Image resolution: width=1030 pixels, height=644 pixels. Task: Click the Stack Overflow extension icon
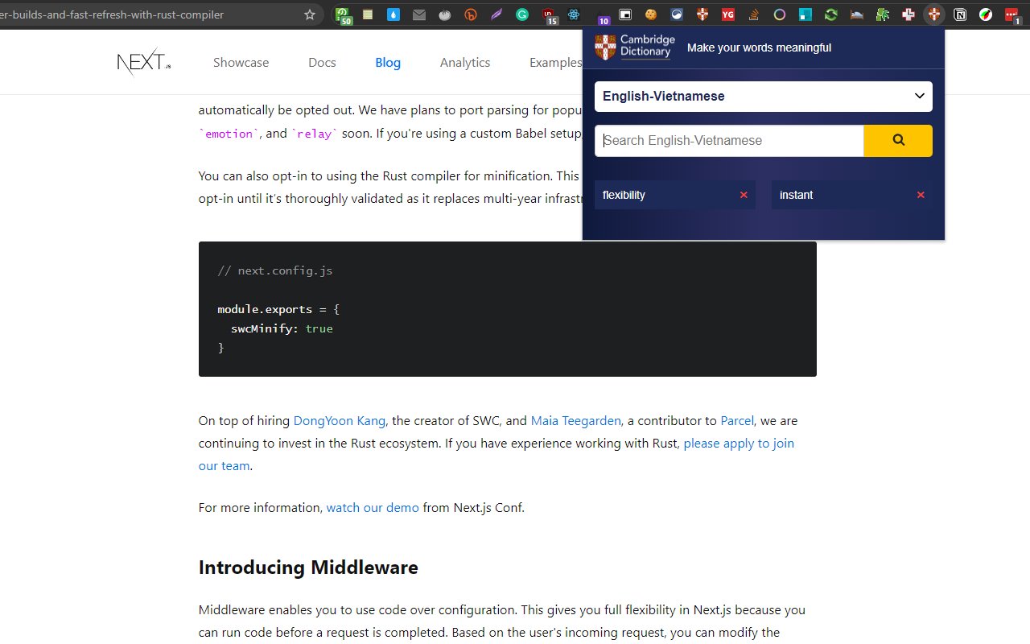753,14
